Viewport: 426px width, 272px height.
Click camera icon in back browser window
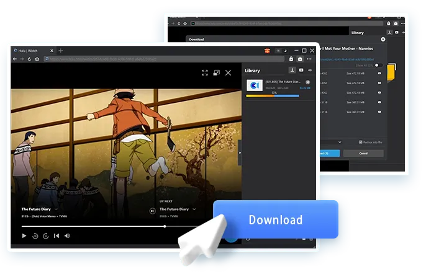click(x=396, y=24)
